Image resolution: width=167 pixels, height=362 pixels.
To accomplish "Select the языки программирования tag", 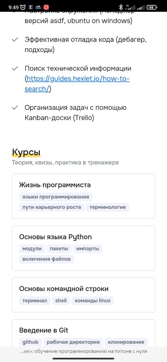I will pos(56,197).
